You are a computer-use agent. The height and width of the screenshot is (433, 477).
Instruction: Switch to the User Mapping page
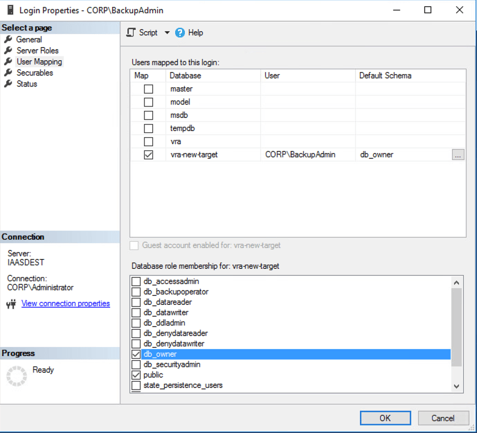point(39,62)
